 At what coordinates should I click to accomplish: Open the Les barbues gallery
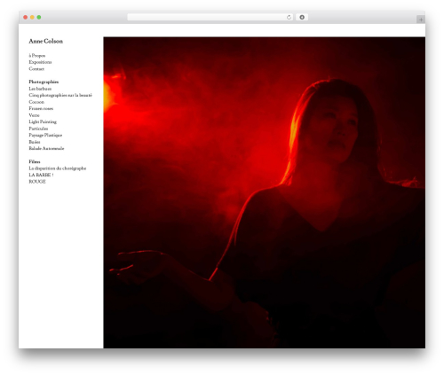click(x=40, y=89)
